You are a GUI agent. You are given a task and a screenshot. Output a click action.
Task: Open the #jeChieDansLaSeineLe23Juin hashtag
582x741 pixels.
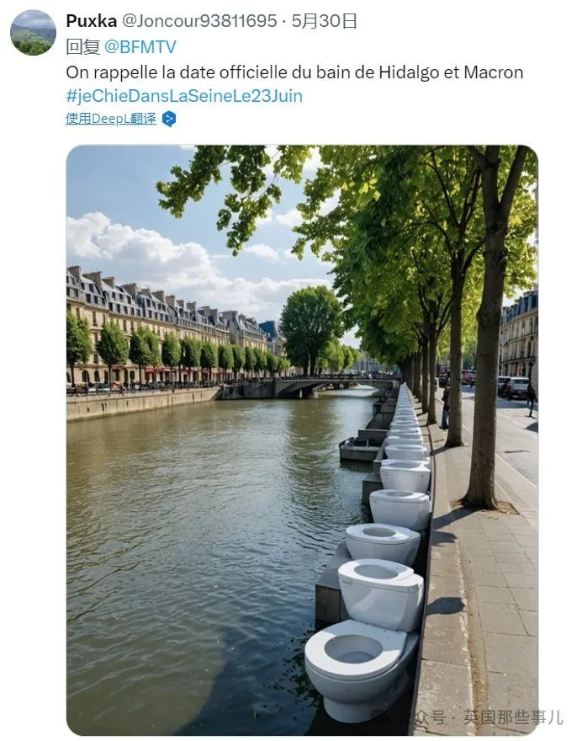[x=184, y=96]
